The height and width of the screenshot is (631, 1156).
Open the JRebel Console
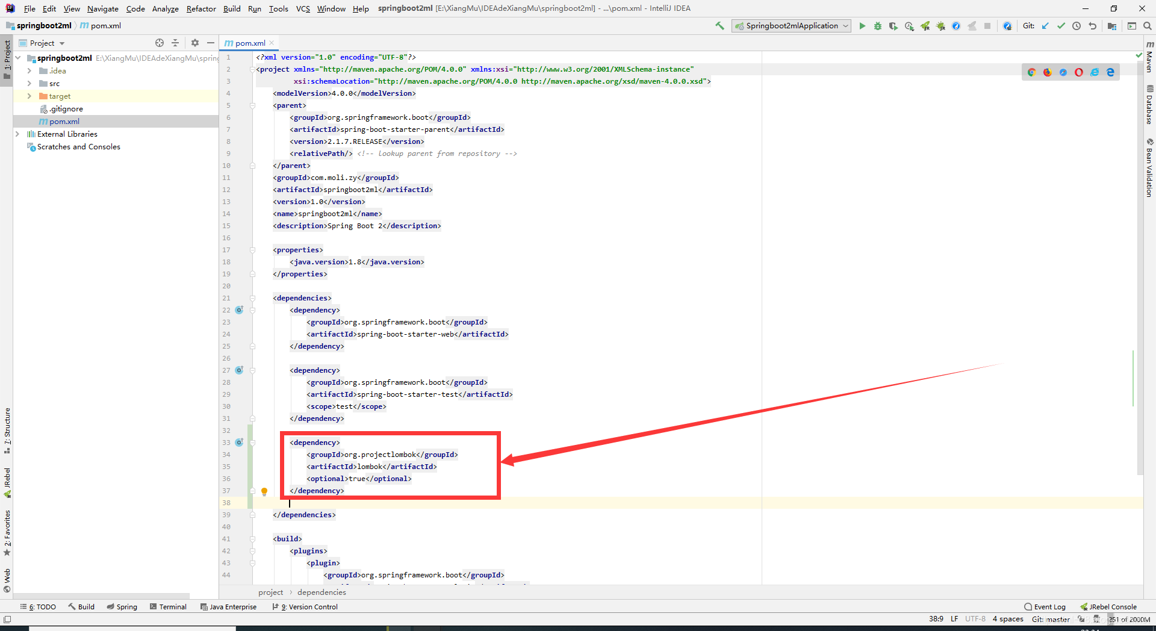(1108, 607)
